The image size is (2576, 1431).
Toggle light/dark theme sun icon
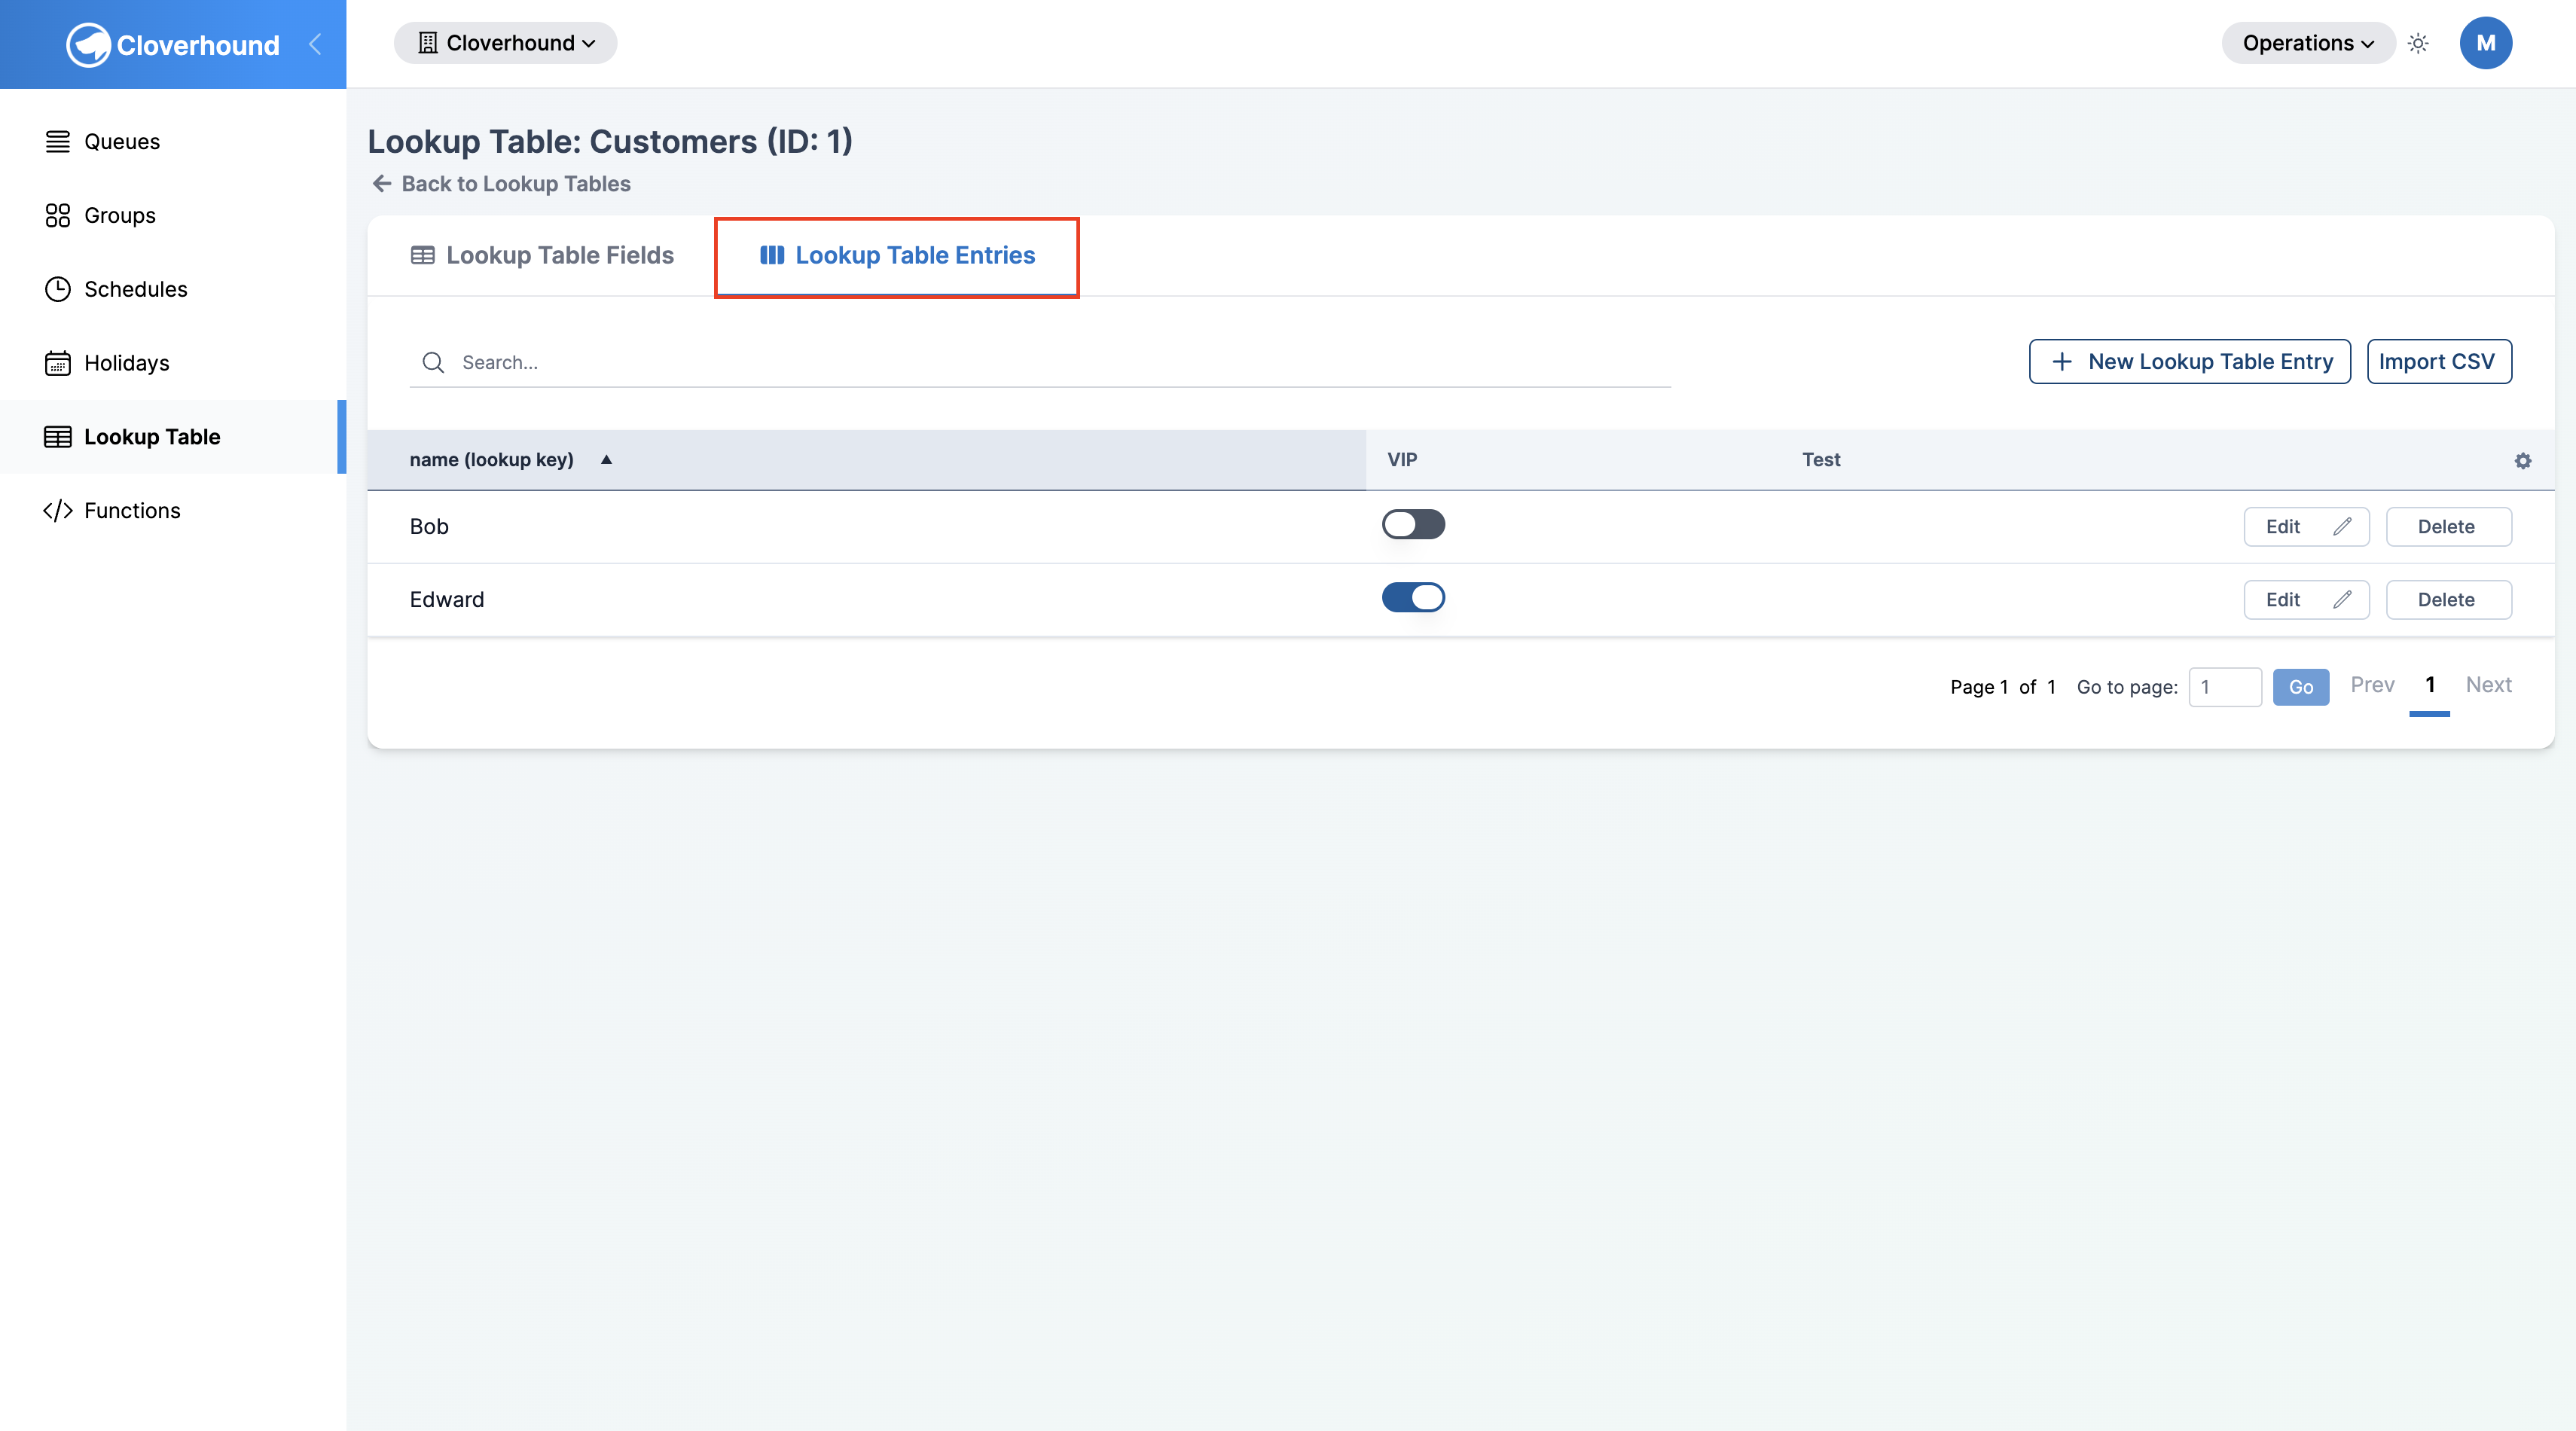click(2418, 43)
